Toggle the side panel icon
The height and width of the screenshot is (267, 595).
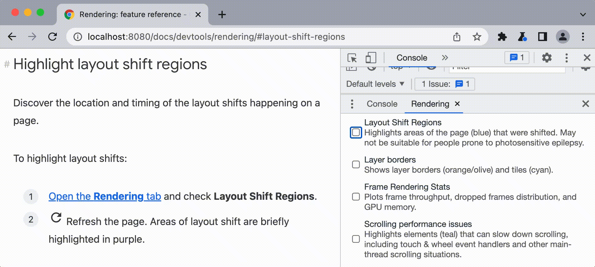(x=542, y=37)
